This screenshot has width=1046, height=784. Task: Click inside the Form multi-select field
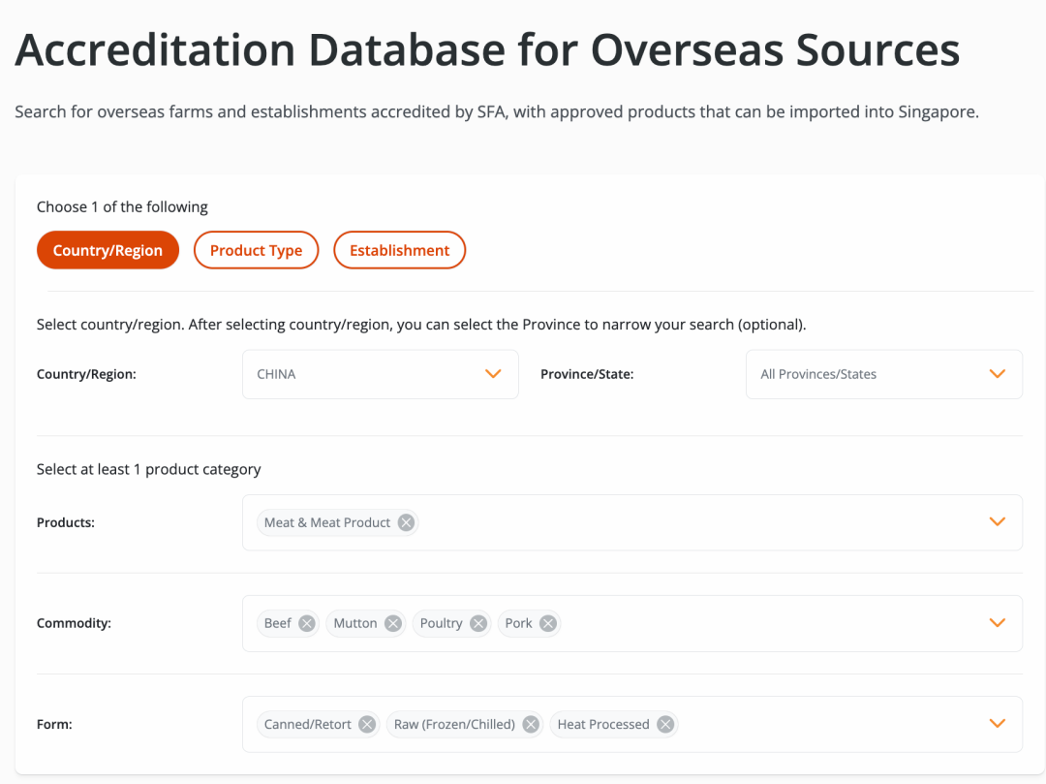(x=823, y=724)
